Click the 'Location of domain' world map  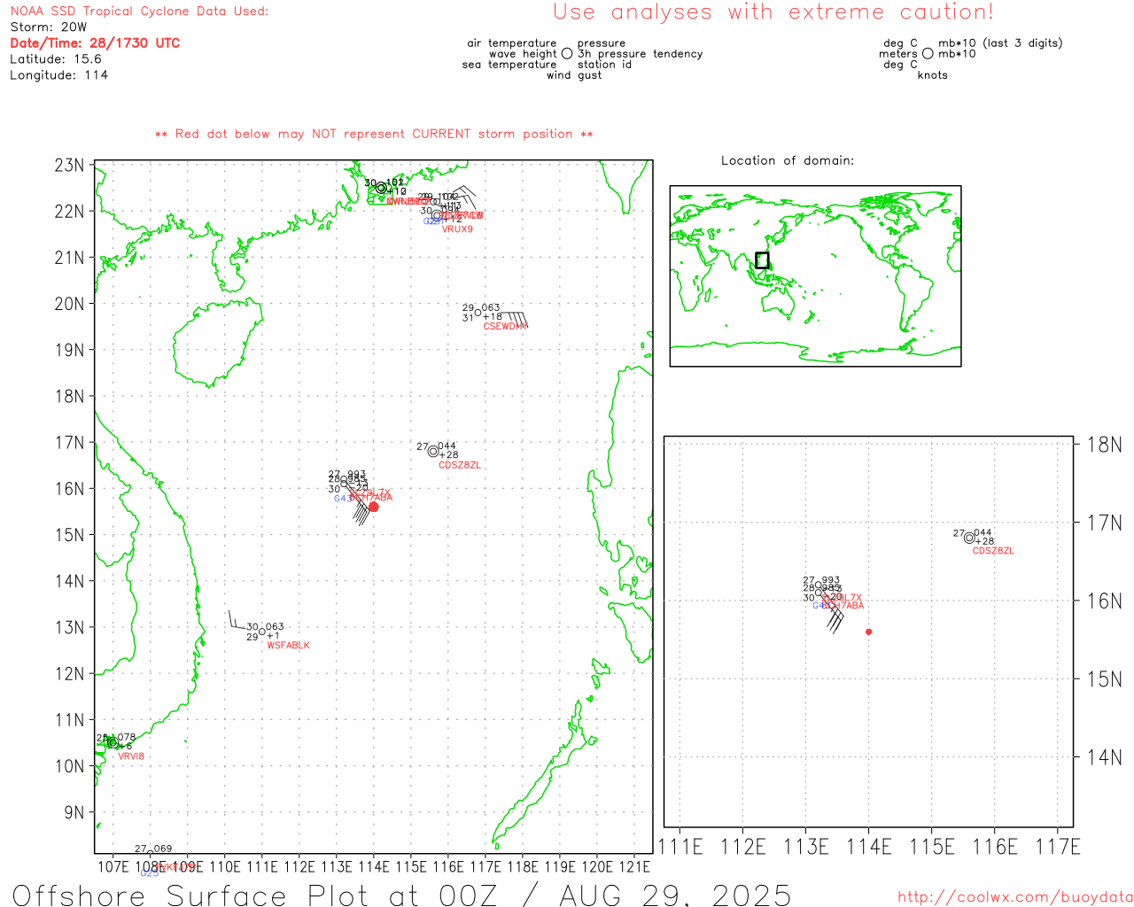(x=815, y=275)
